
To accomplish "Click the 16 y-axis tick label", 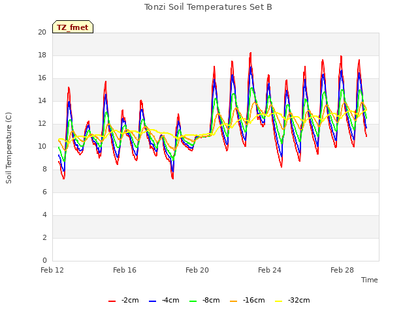I will 42,78.
